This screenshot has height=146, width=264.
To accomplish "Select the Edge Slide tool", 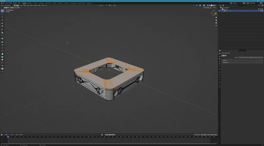I will pos(2,63).
